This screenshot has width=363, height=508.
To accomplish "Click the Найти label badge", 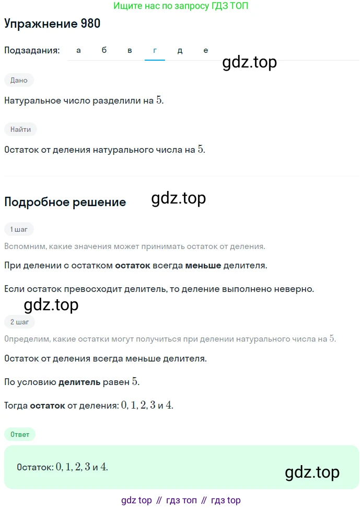I will click(20, 129).
